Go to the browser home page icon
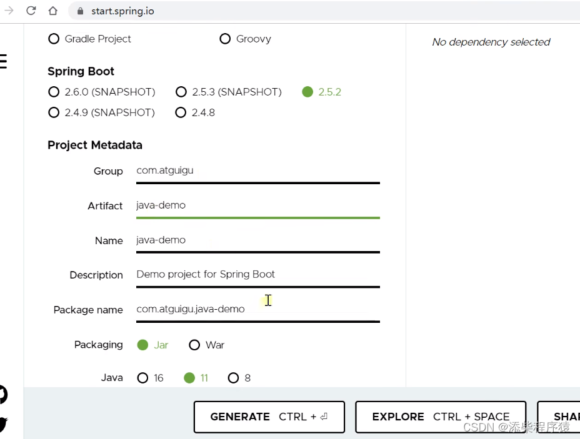The image size is (580, 439). point(53,11)
